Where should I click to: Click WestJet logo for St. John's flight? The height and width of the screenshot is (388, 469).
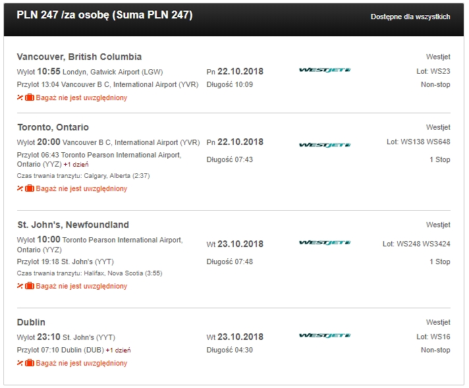325,242
